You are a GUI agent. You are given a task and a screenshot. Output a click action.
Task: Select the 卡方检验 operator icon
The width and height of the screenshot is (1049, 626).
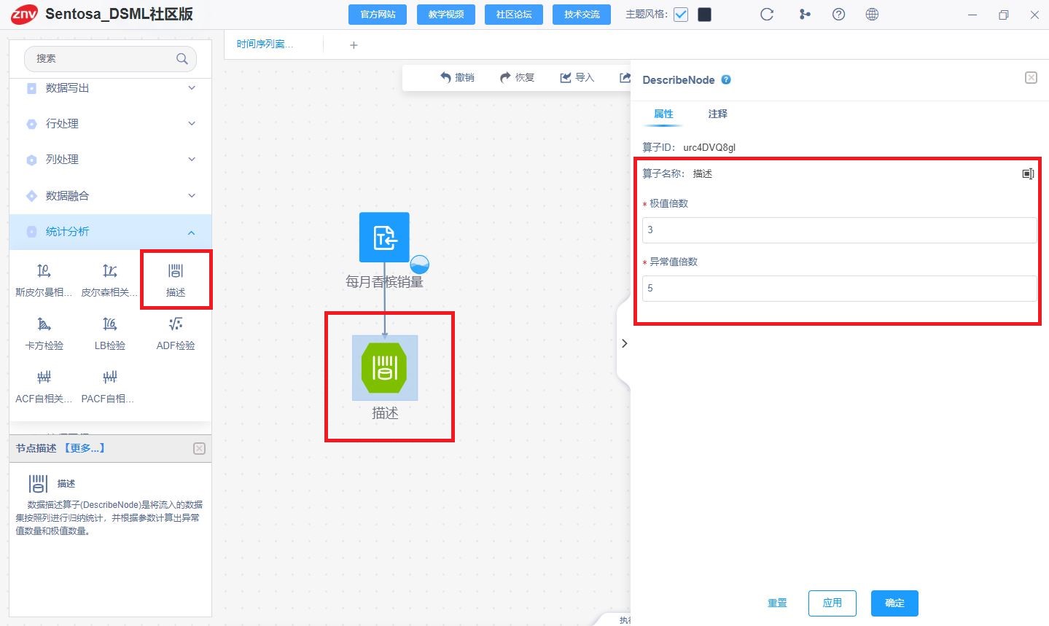pyautogui.click(x=44, y=324)
